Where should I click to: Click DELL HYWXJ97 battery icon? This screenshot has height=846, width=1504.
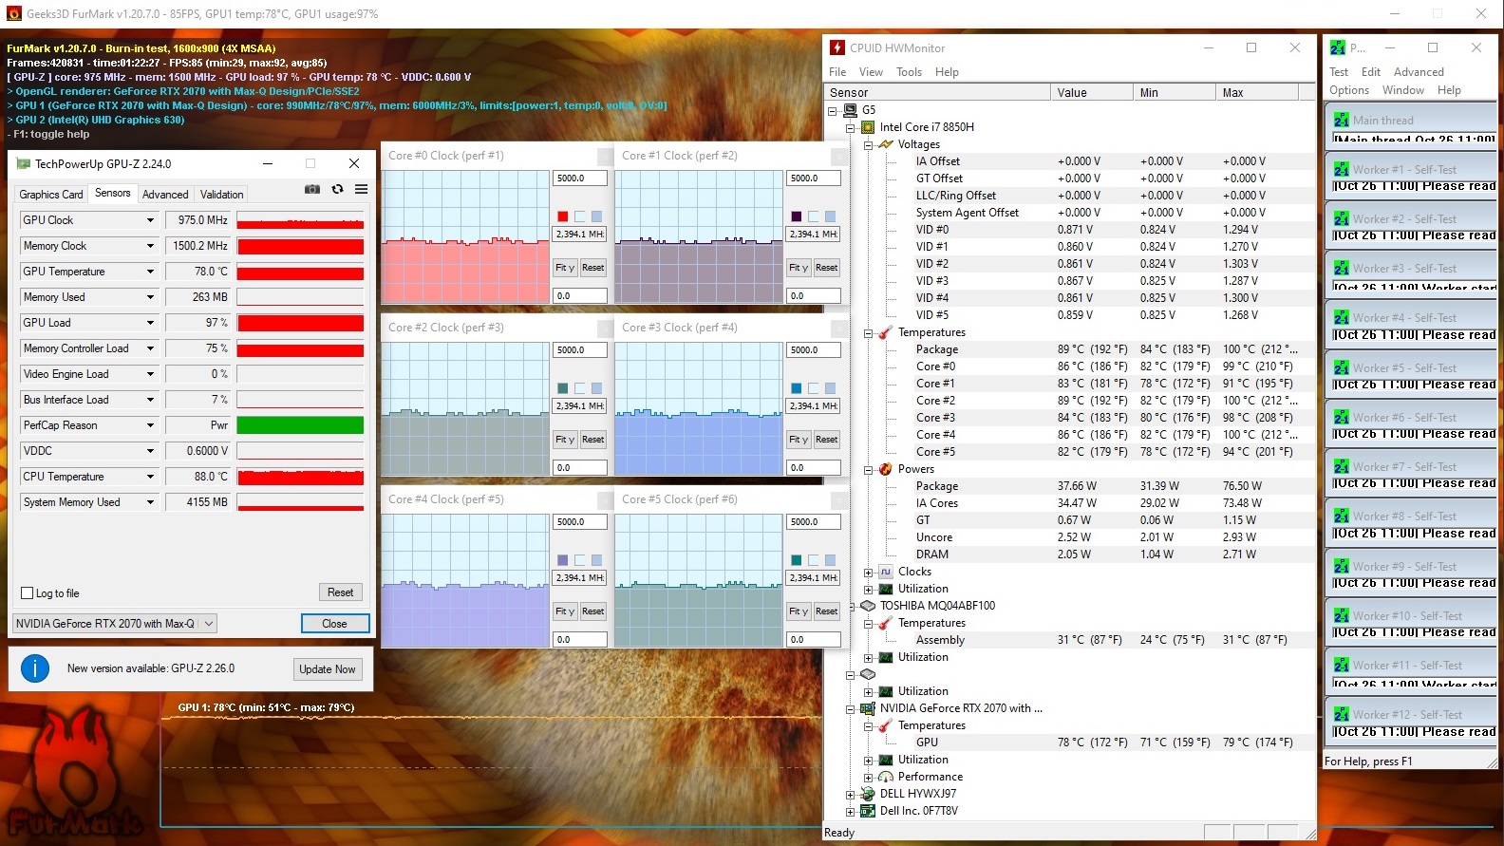(868, 794)
